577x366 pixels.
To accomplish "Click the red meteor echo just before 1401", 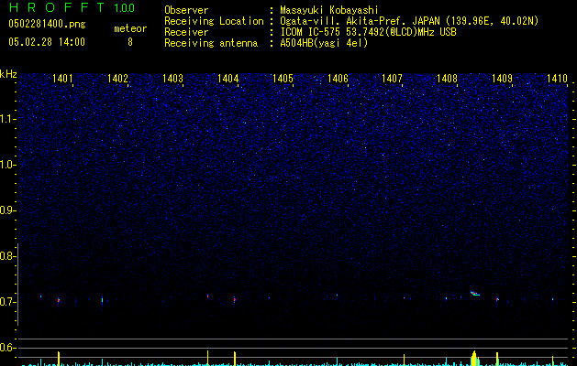I will pos(59,300).
